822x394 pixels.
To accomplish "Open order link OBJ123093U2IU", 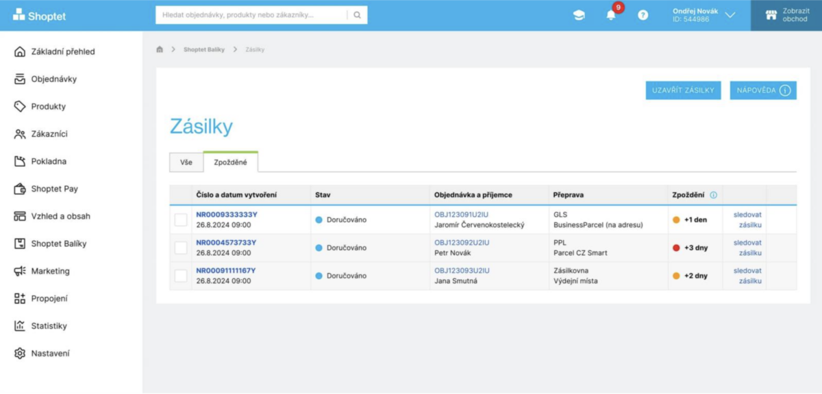I will 462,270.
